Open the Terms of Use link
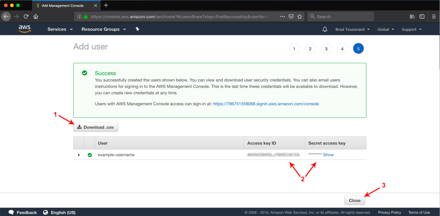The width and height of the screenshot is (440, 216). pyautogui.click(x=419, y=212)
